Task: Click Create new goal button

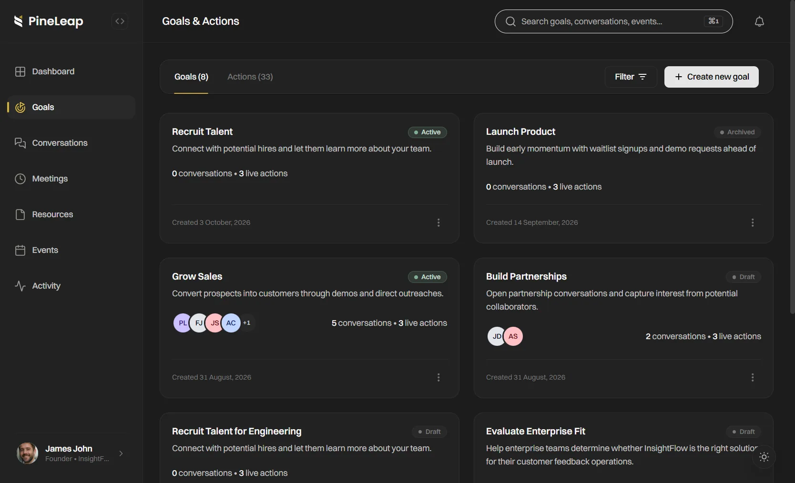Action: [x=712, y=77]
